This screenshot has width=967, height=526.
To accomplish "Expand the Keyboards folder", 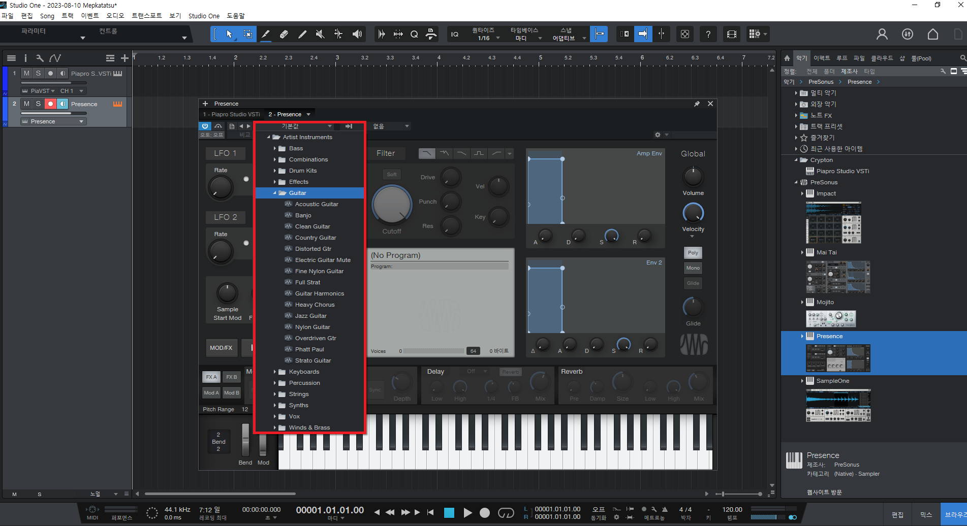I will point(275,372).
